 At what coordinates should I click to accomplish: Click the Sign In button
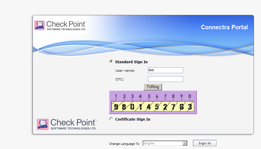(204, 143)
